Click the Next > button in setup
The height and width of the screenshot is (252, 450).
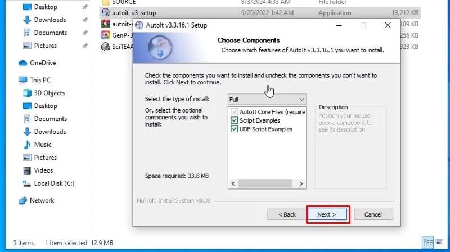click(x=327, y=214)
